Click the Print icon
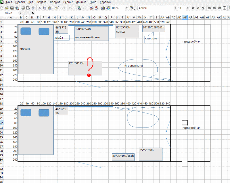The height and width of the screenshot is (183, 230). pos(23,8)
